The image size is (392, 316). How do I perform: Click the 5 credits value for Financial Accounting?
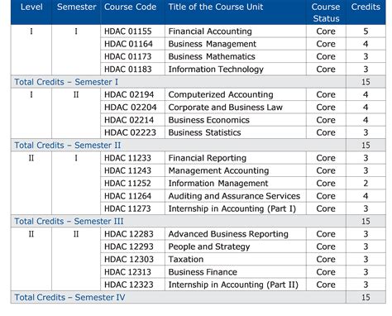pyautogui.click(x=366, y=31)
